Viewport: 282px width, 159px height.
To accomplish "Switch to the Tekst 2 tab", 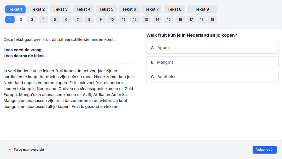I will (x=38, y=9).
